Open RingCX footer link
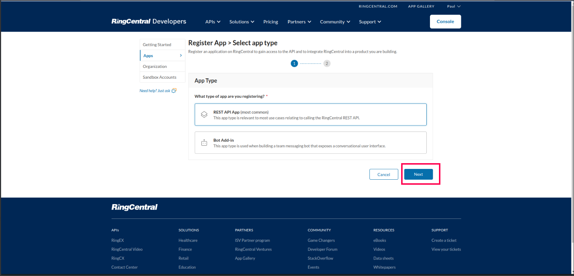This screenshot has width=574, height=276. [118, 258]
